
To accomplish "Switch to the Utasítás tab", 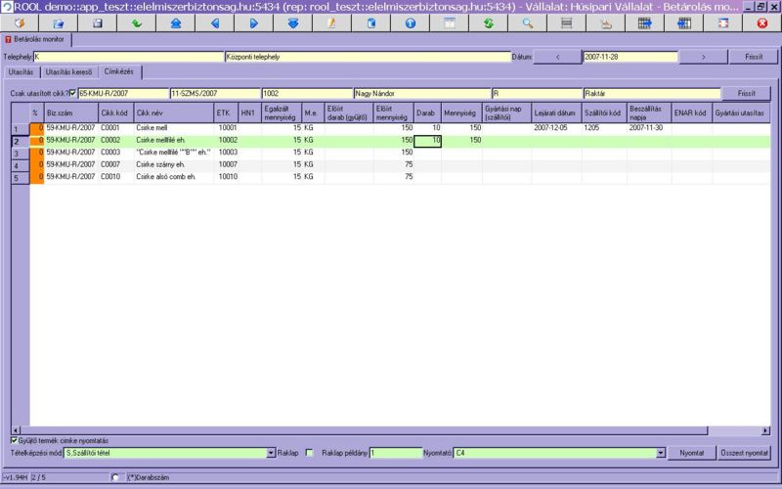I will click(x=21, y=71).
